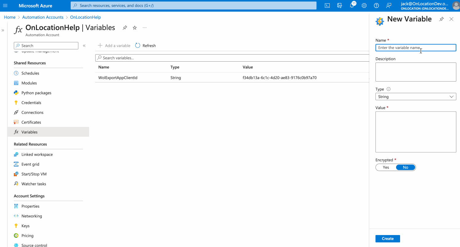The image size is (460, 247).
Task: Open Schedules in Shared Resources
Action: pos(30,73)
